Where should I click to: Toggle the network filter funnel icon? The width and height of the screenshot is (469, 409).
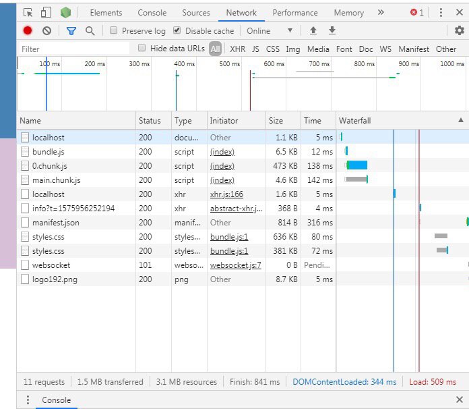[x=71, y=31]
